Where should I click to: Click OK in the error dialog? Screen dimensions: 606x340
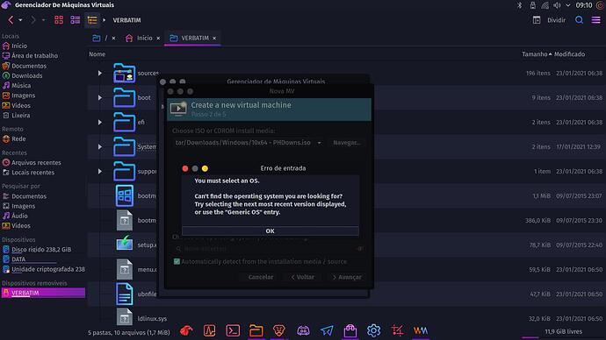(x=271, y=231)
